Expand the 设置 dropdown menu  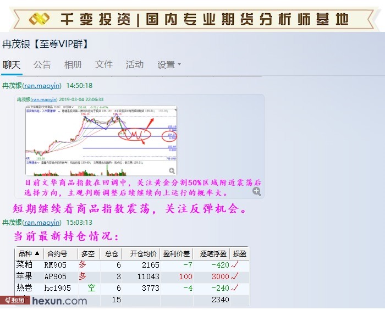[169, 65]
